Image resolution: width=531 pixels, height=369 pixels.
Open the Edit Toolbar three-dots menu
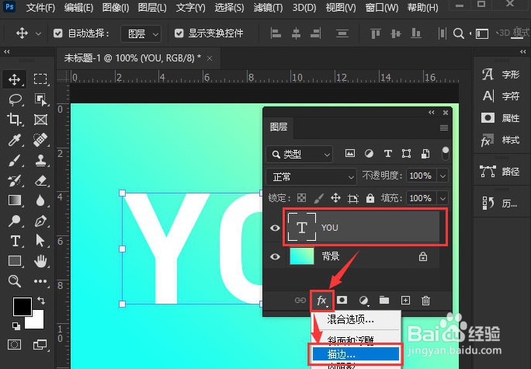click(x=40, y=281)
